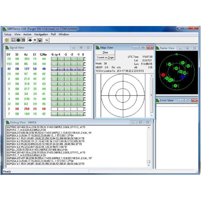
Task: Pause data updates with the pause toolbar icon
Action: (x=35, y=40)
